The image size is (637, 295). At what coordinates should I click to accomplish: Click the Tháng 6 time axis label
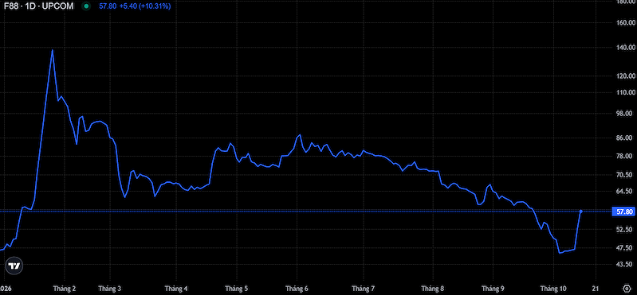point(297,289)
